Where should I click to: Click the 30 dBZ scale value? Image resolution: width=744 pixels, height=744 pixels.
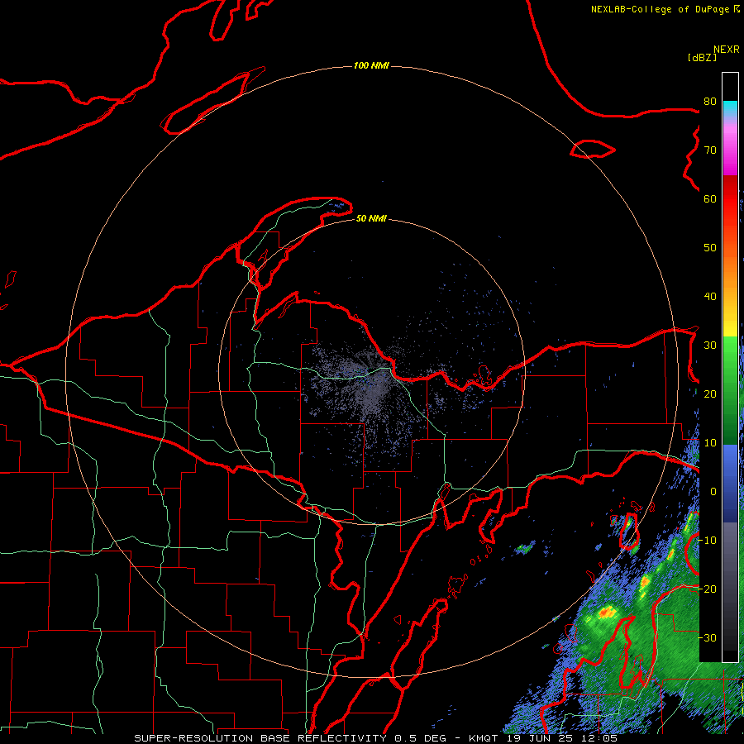coord(710,345)
